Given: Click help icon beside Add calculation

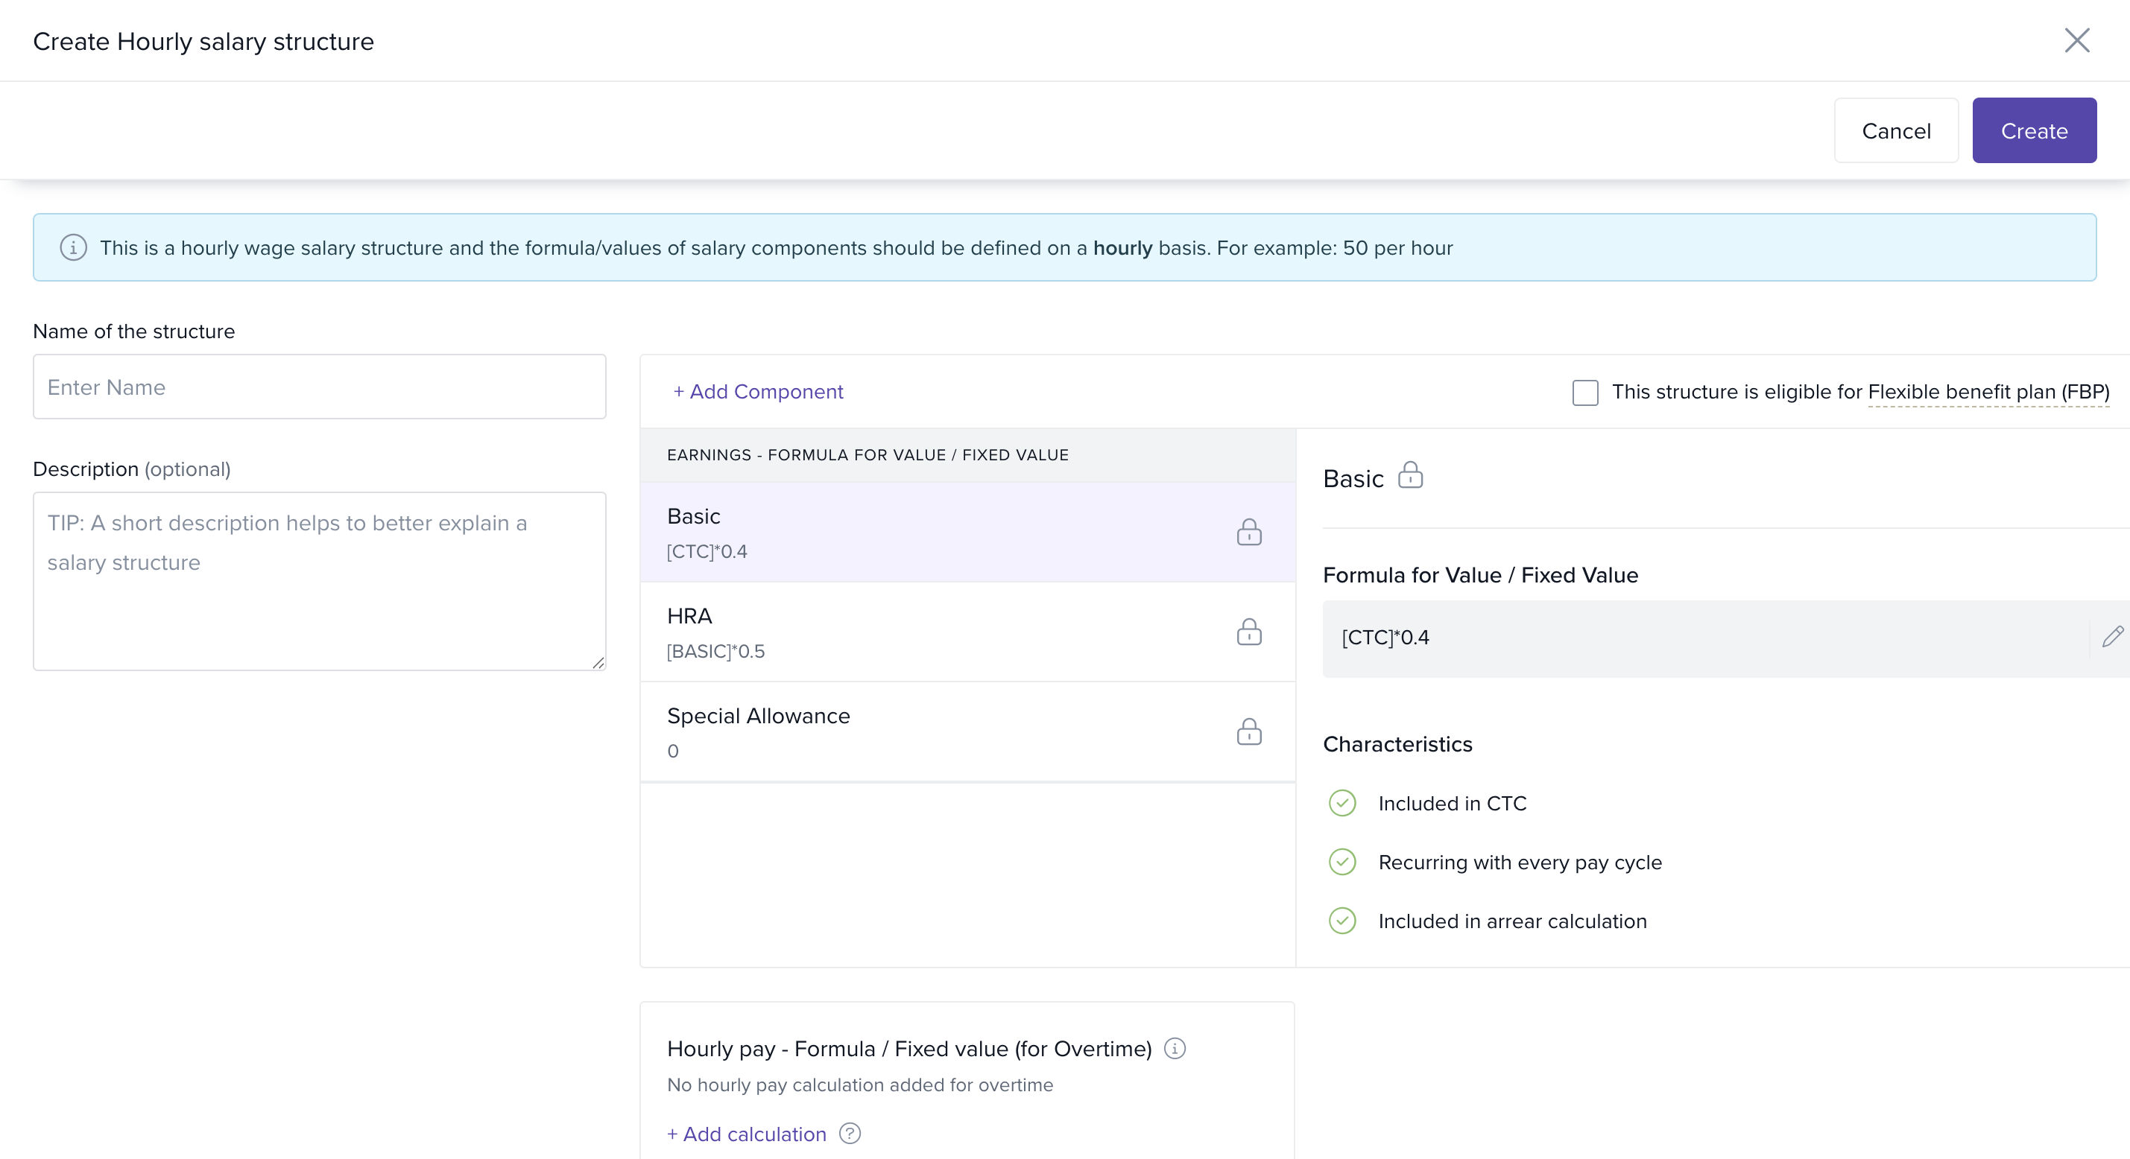Looking at the screenshot, I should (x=849, y=1134).
